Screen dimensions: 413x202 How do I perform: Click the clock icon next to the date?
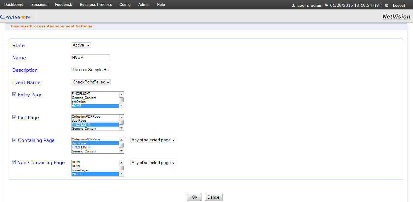(x=326, y=5)
